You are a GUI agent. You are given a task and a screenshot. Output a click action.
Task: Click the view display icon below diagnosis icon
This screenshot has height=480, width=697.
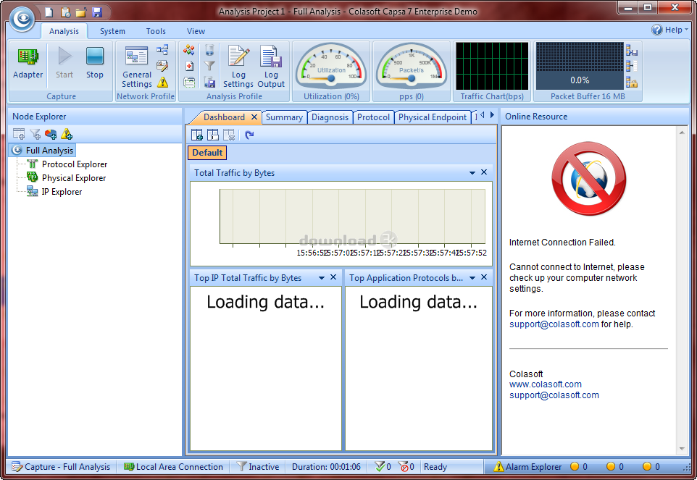pos(189,82)
